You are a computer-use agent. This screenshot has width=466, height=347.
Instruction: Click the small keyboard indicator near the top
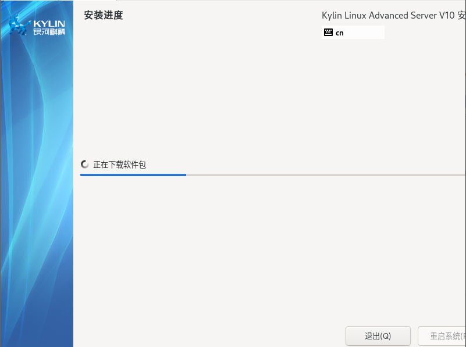[328, 32]
